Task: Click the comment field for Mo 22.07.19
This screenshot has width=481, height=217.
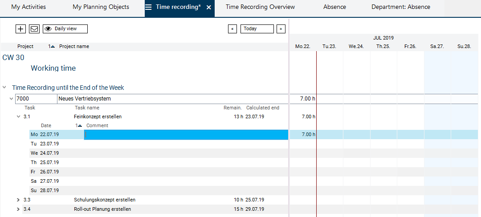Action: click(186, 134)
